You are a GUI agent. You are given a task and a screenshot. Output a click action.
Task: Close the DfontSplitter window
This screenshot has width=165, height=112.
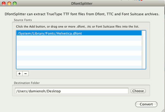[4, 4]
